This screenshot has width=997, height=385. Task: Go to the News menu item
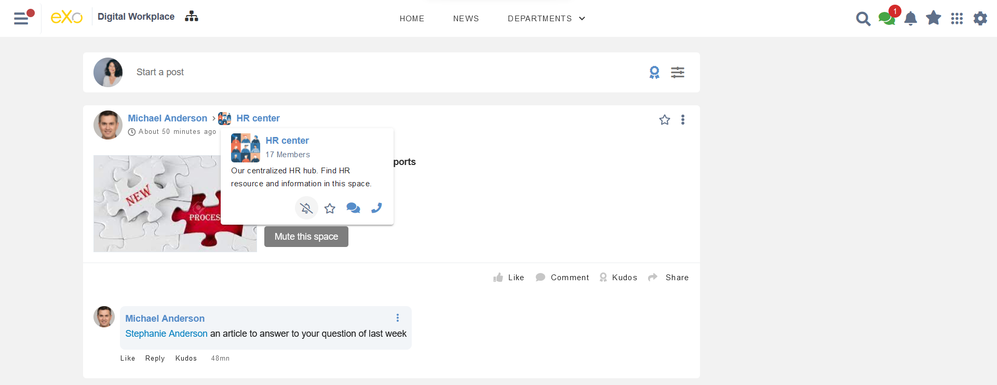pos(466,19)
